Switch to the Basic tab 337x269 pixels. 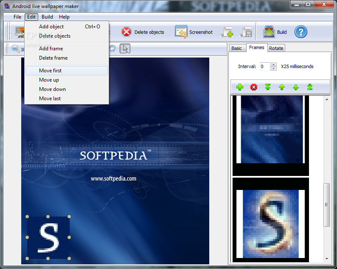(x=237, y=48)
